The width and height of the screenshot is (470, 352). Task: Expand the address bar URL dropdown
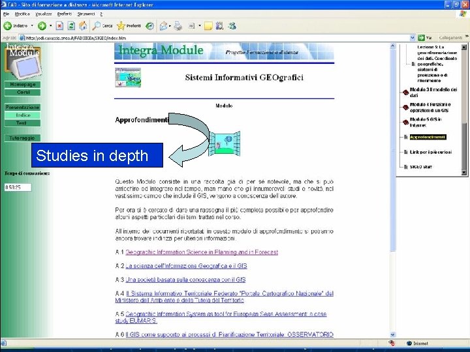click(x=413, y=38)
